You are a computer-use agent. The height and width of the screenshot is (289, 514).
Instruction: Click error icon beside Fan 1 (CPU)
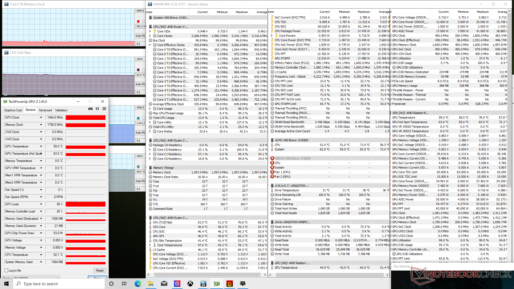coord(272,172)
